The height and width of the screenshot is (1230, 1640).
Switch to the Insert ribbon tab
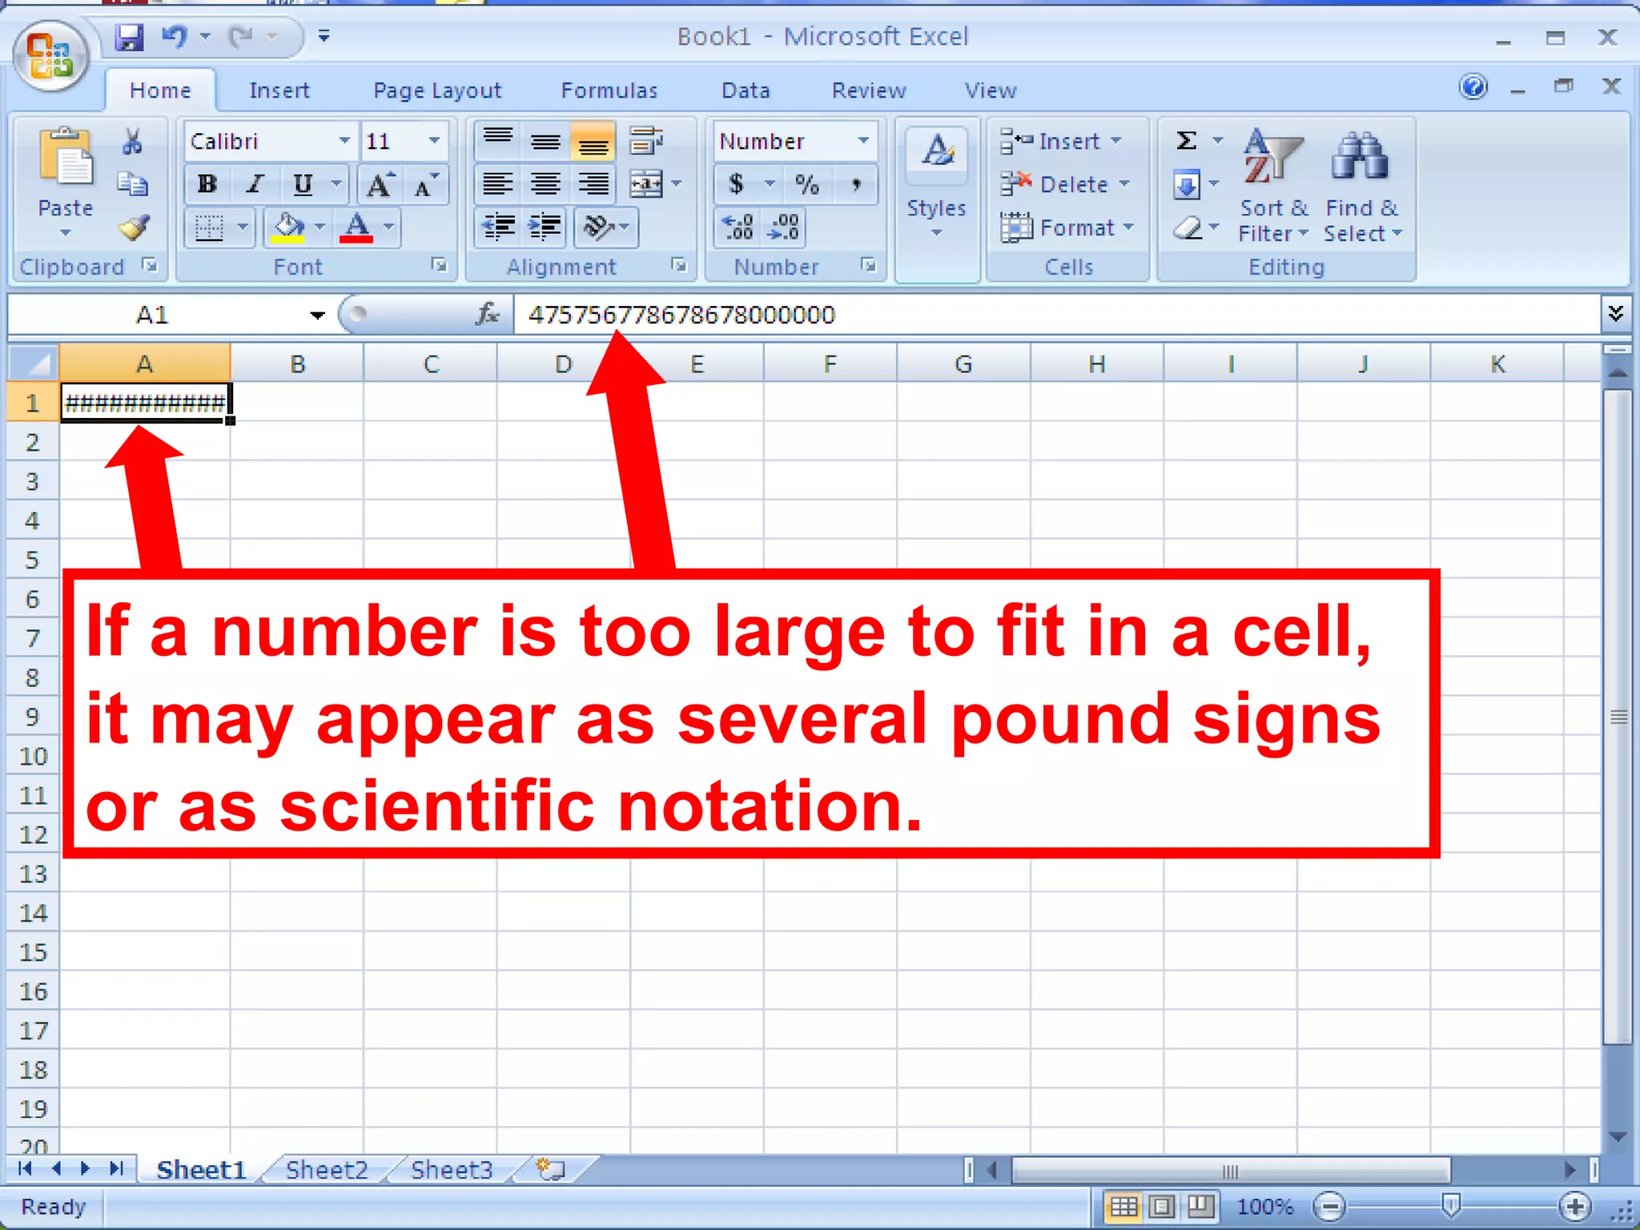(279, 90)
